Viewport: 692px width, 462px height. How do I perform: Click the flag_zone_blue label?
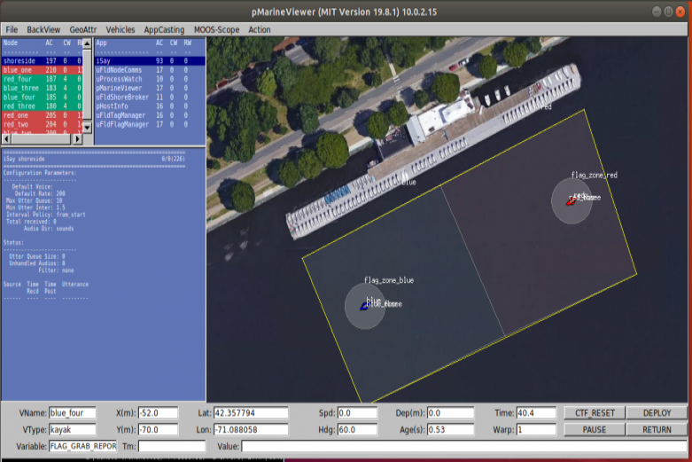tap(389, 280)
